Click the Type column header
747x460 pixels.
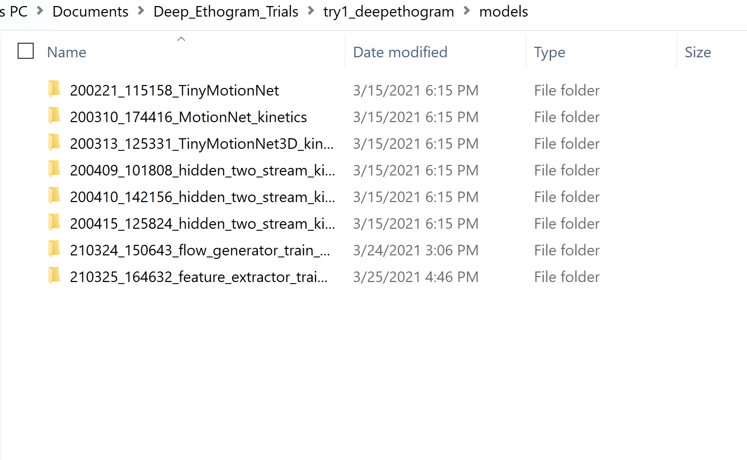coord(549,52)
